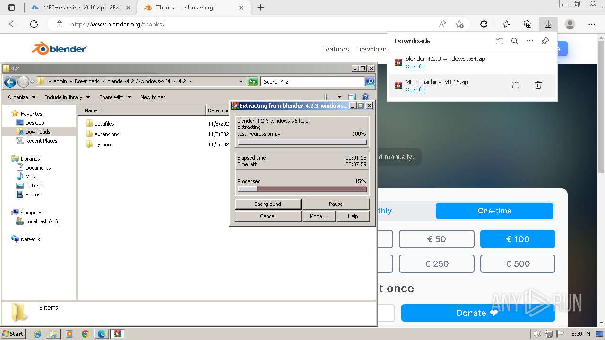Click the Explorer green refresh button
Screen dimensions: 605x340
pyautogui.click(x=252, y=82)
